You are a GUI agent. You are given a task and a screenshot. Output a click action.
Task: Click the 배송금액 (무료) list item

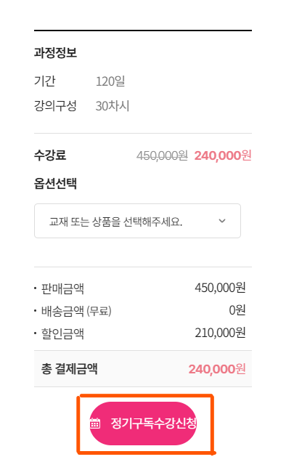(x=76, y=311)
